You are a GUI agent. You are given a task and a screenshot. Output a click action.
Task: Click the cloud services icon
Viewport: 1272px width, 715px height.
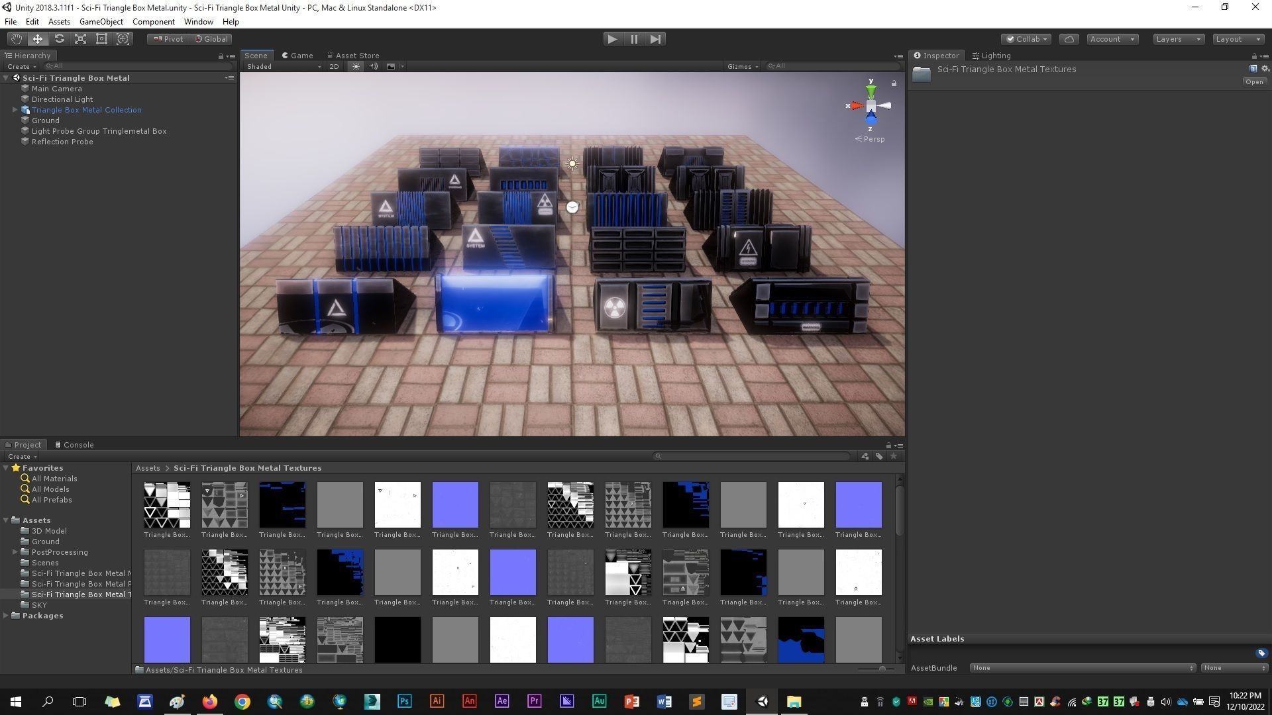(1069, 39)
